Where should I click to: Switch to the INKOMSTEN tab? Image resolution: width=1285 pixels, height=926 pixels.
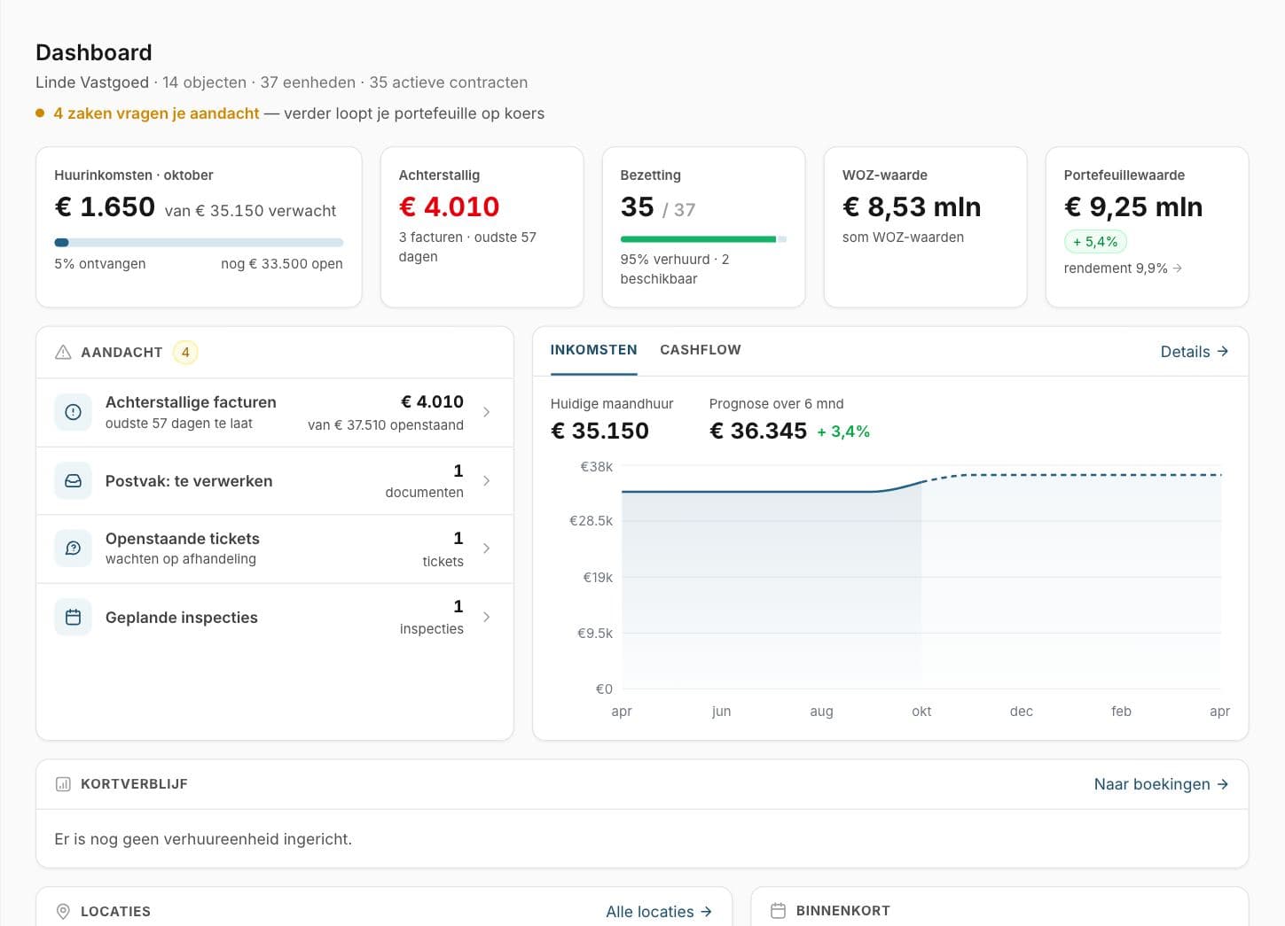(x=593, y=350)
